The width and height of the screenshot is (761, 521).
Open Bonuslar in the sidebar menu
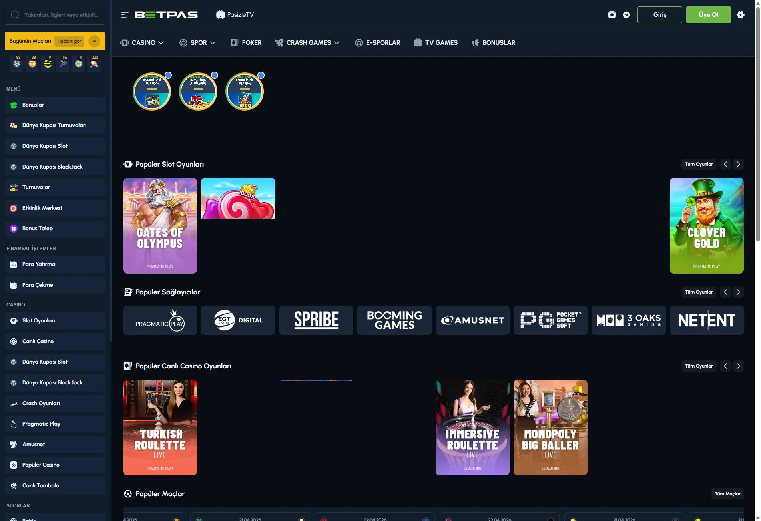click(x=55, y=105)
